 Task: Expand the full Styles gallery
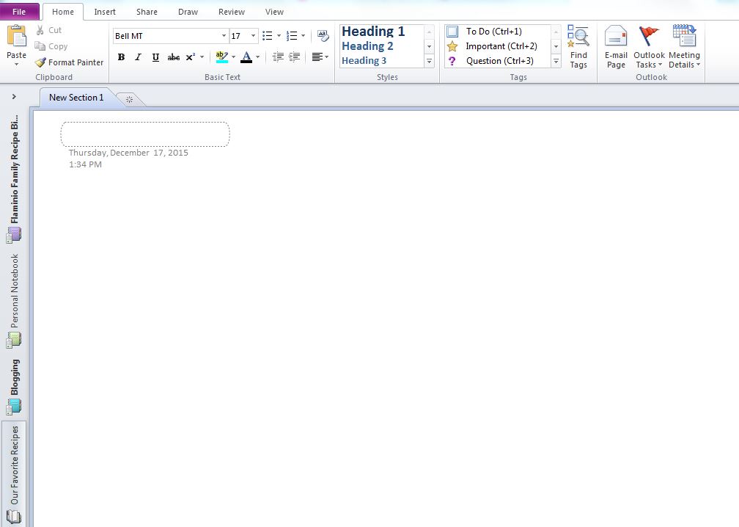430,62
